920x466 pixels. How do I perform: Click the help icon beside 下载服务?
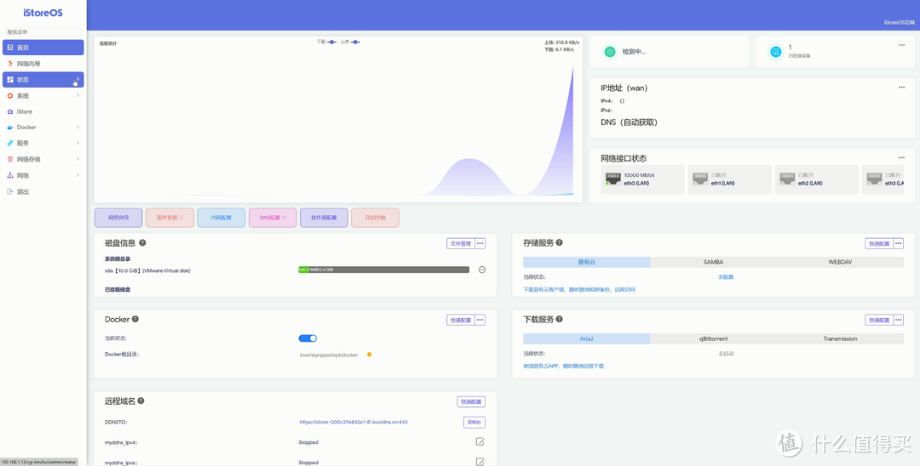click(x=559, y=319)
